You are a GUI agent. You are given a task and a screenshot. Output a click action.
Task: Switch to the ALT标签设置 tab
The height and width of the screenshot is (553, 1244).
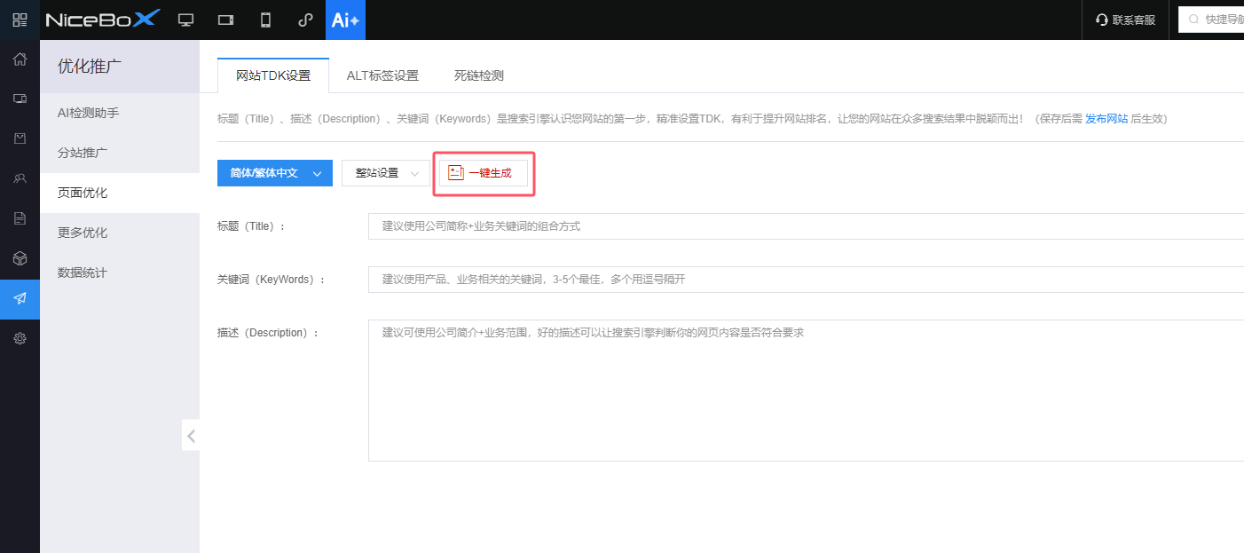pos(382,75)
